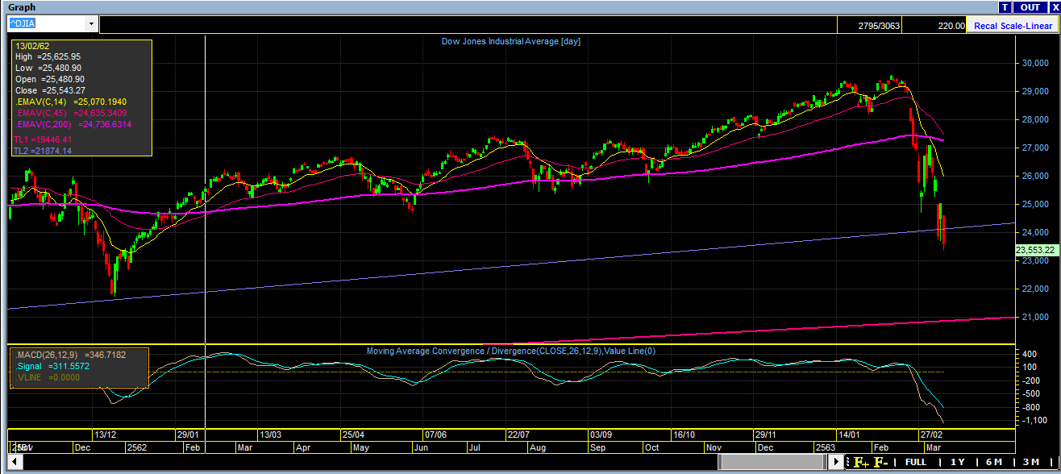Select the FULL time range
The height and width of the screenshot is (474, 1061).
915,462
